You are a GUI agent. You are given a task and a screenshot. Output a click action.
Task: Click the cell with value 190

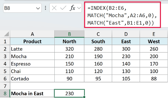(98, 56)
